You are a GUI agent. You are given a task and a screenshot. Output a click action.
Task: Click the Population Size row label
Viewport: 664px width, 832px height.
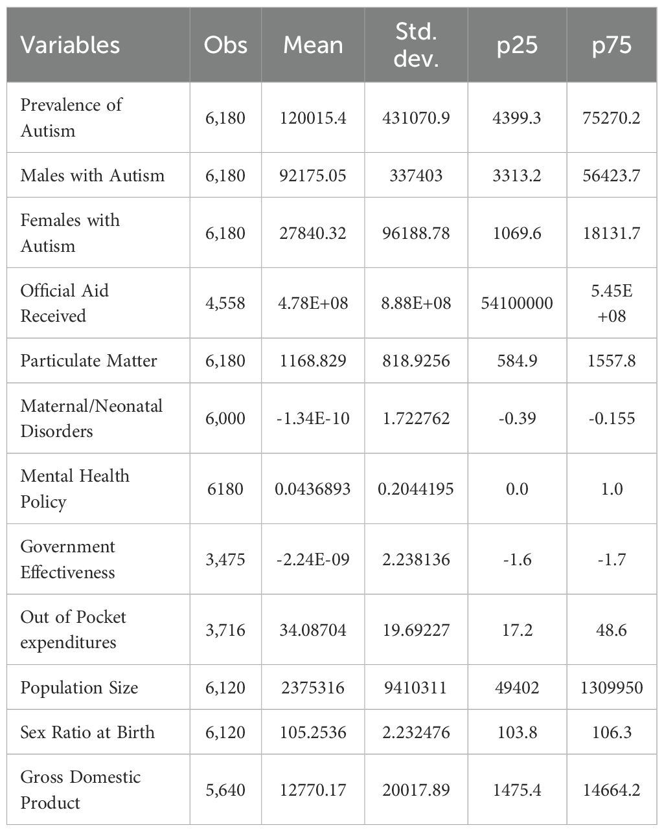pyautogui.click(x=79, y=688)
